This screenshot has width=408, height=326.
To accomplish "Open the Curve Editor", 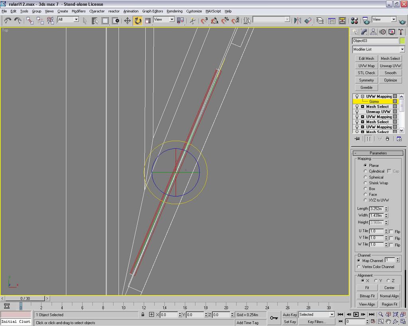I will click(x=332, y=21).
